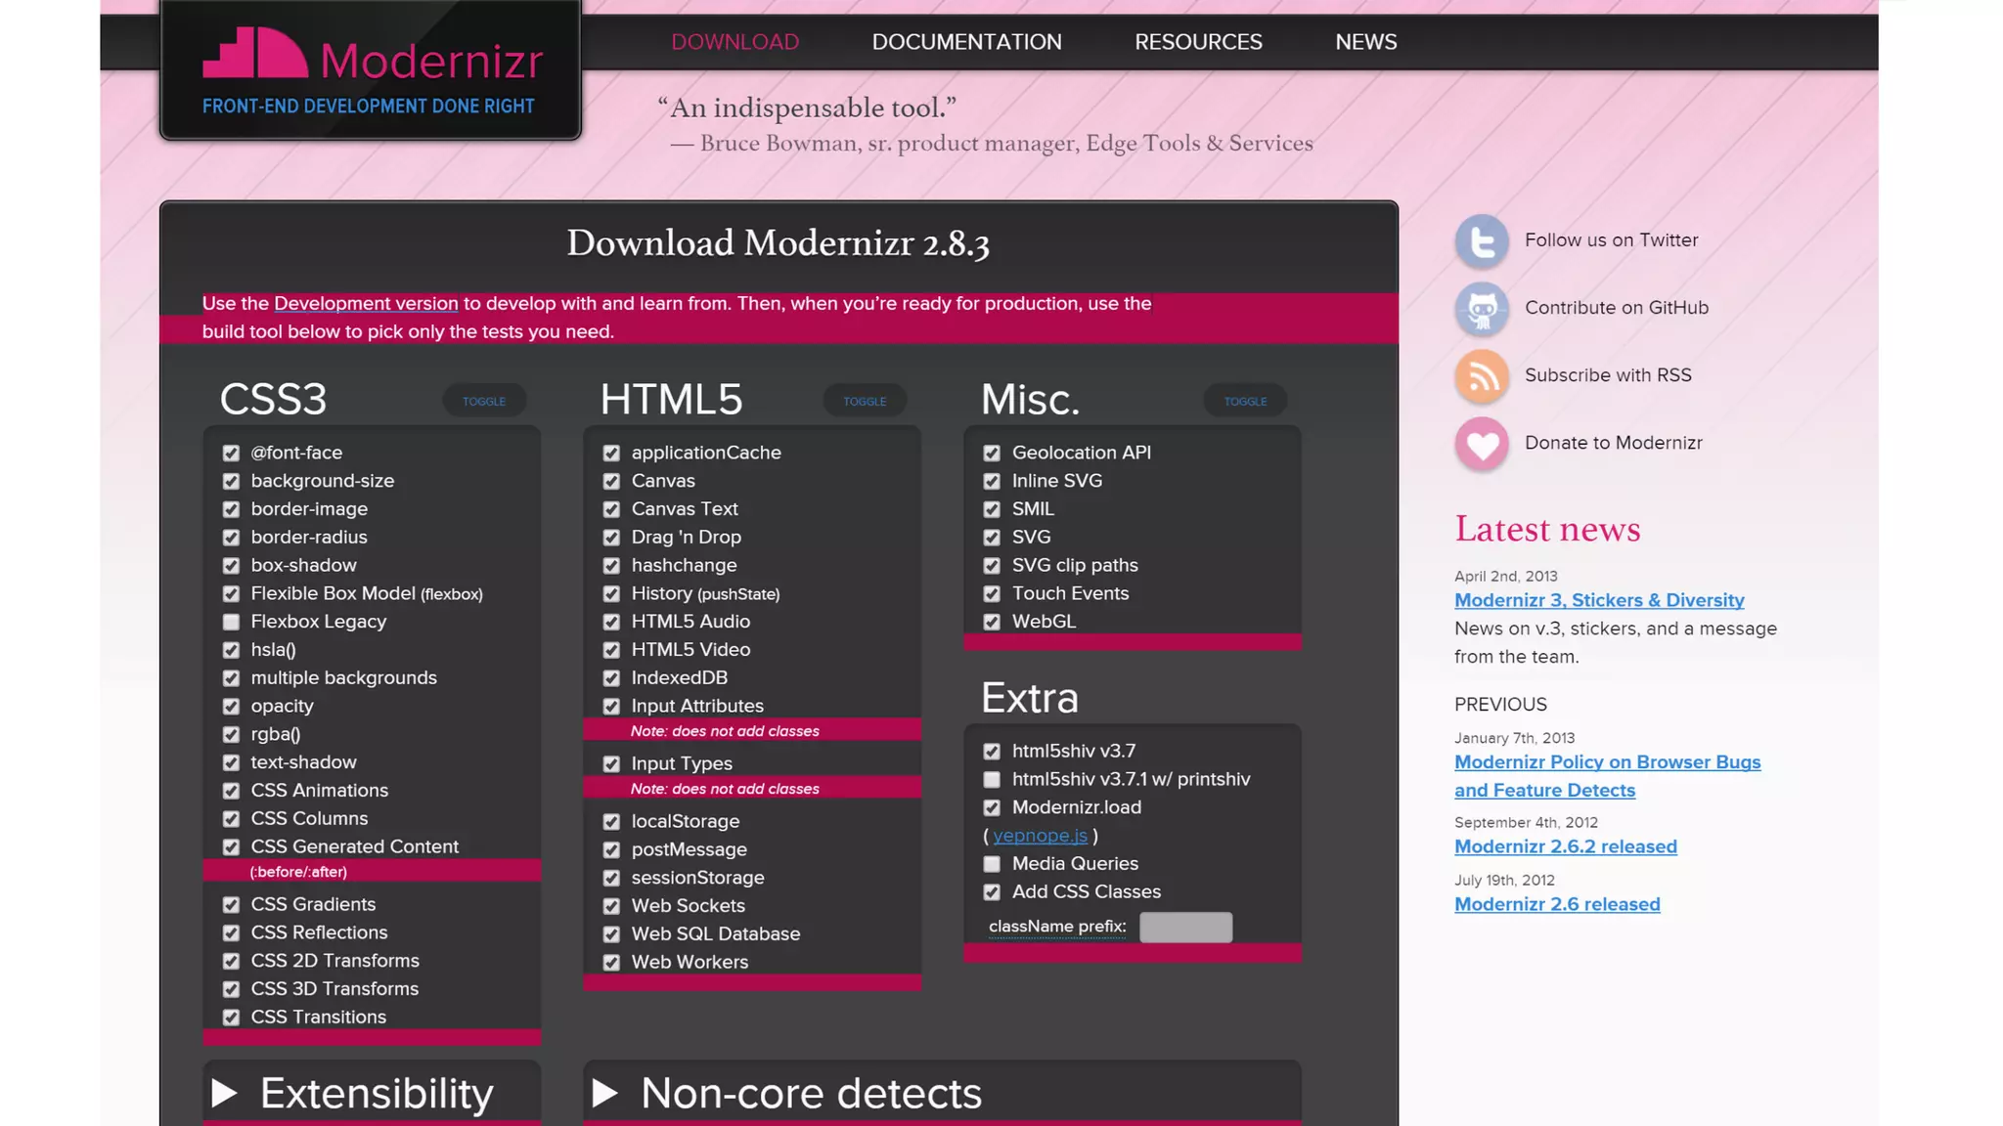The width and height of the screenshot is (2003, 1126).
Task: Uncheck the Canvas Text checkbox
Action: pyautogui.click(x=611, y=509)
